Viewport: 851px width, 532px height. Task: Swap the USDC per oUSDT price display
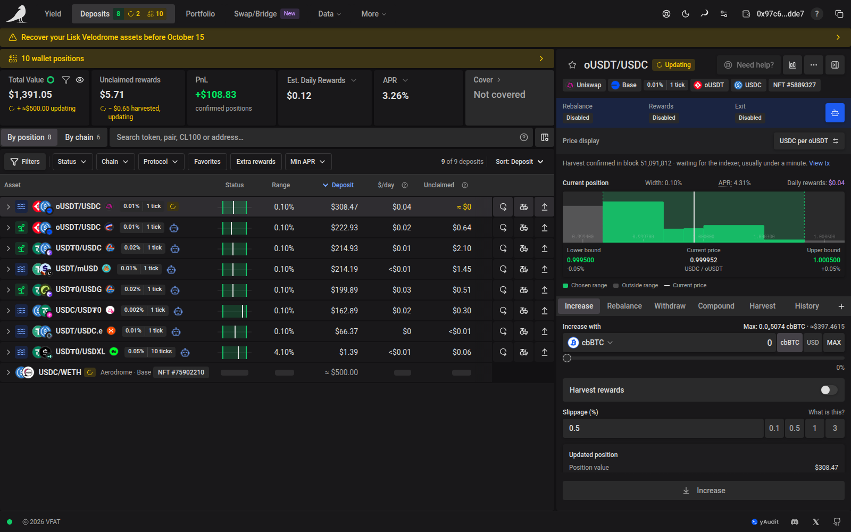(809, 141)
